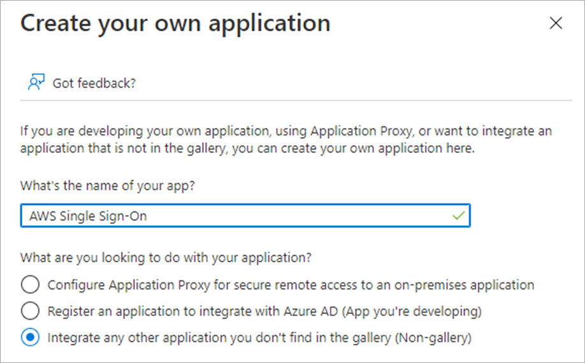This screenshot has width=585, height=363.
Task: Click the Create your own application heading
Action: pyautogui.click(x=175, y=24)
